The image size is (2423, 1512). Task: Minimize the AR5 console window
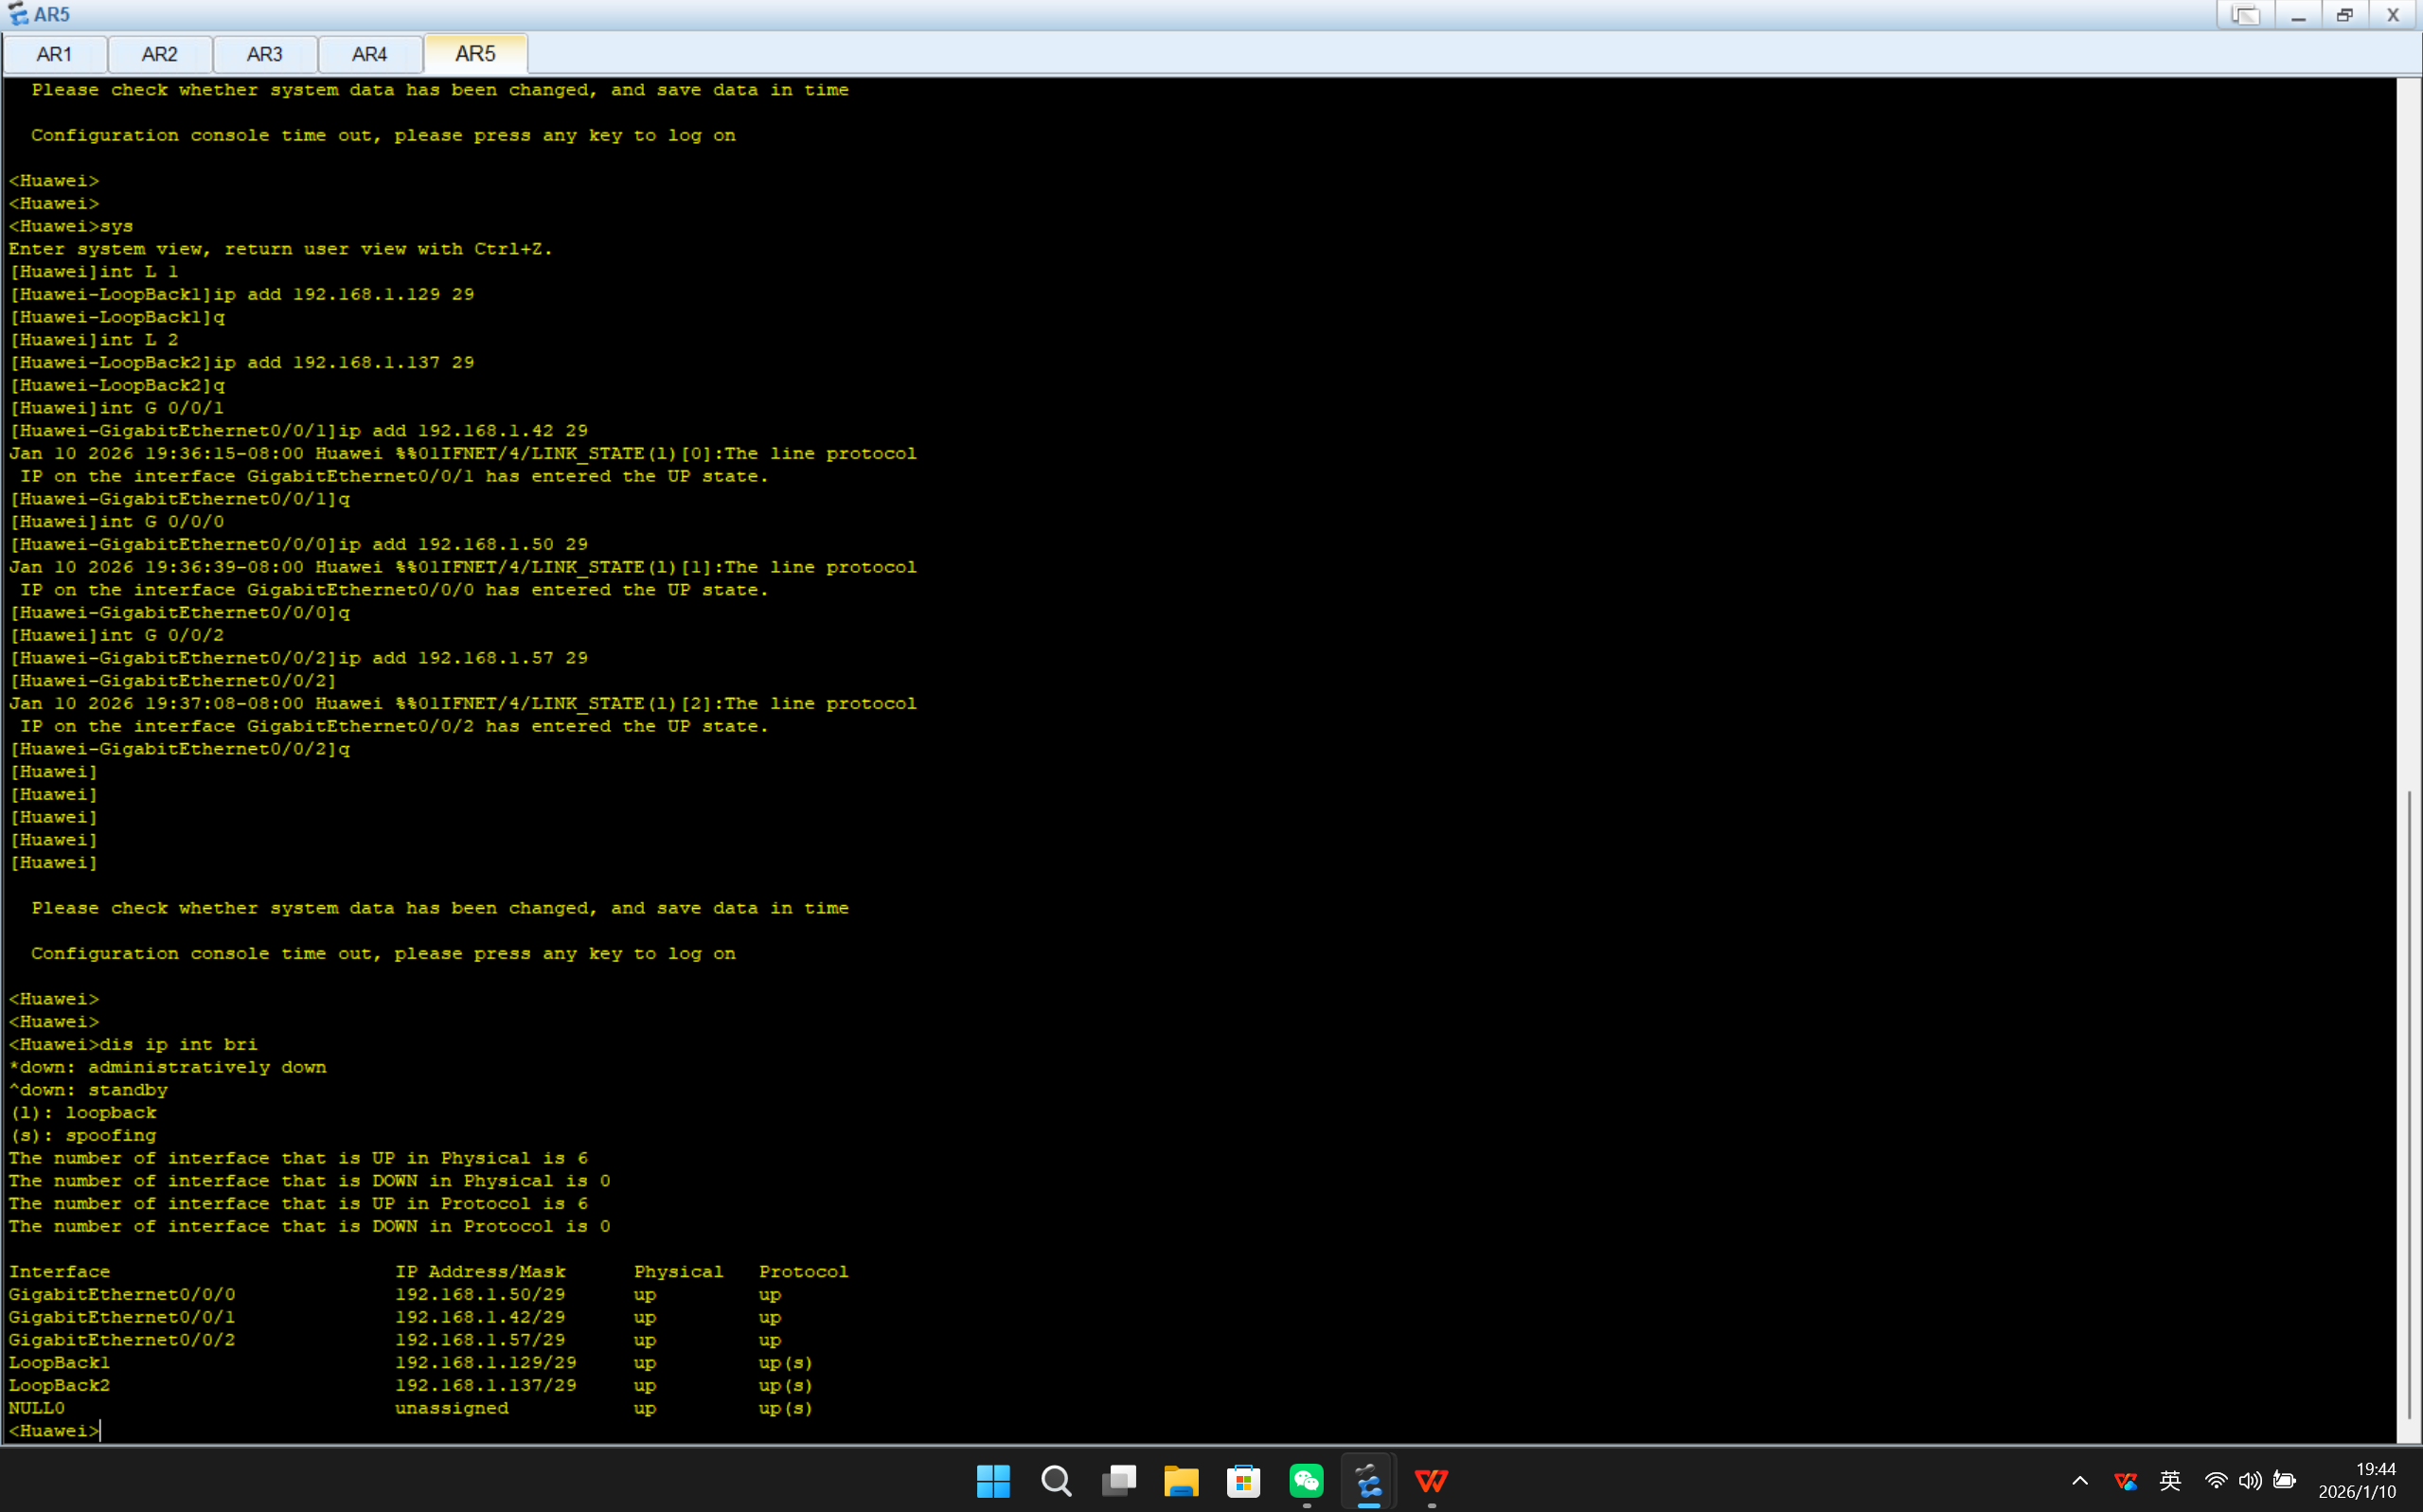(x=2297, y=15)
